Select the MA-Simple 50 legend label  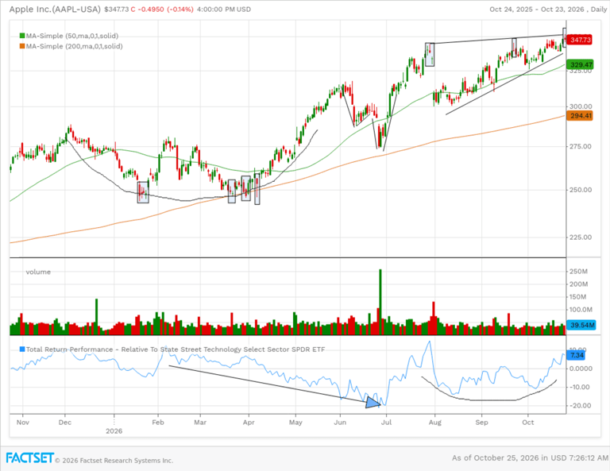point(72,36)
